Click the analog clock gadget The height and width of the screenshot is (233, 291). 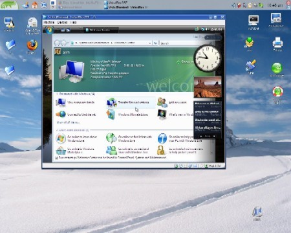tap(208, 58)
